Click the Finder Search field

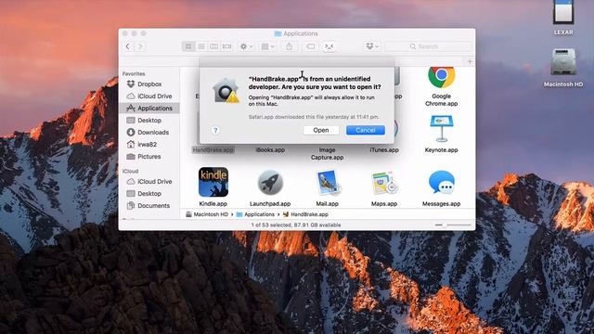point(429,46)
